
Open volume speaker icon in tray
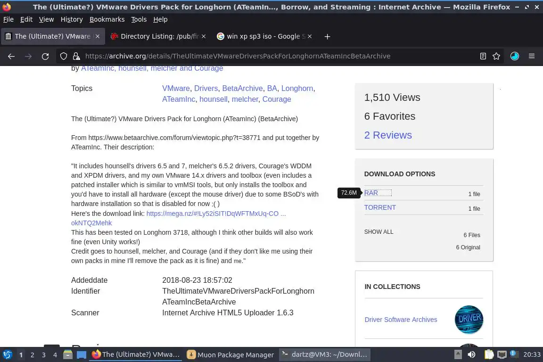point(471,354)
